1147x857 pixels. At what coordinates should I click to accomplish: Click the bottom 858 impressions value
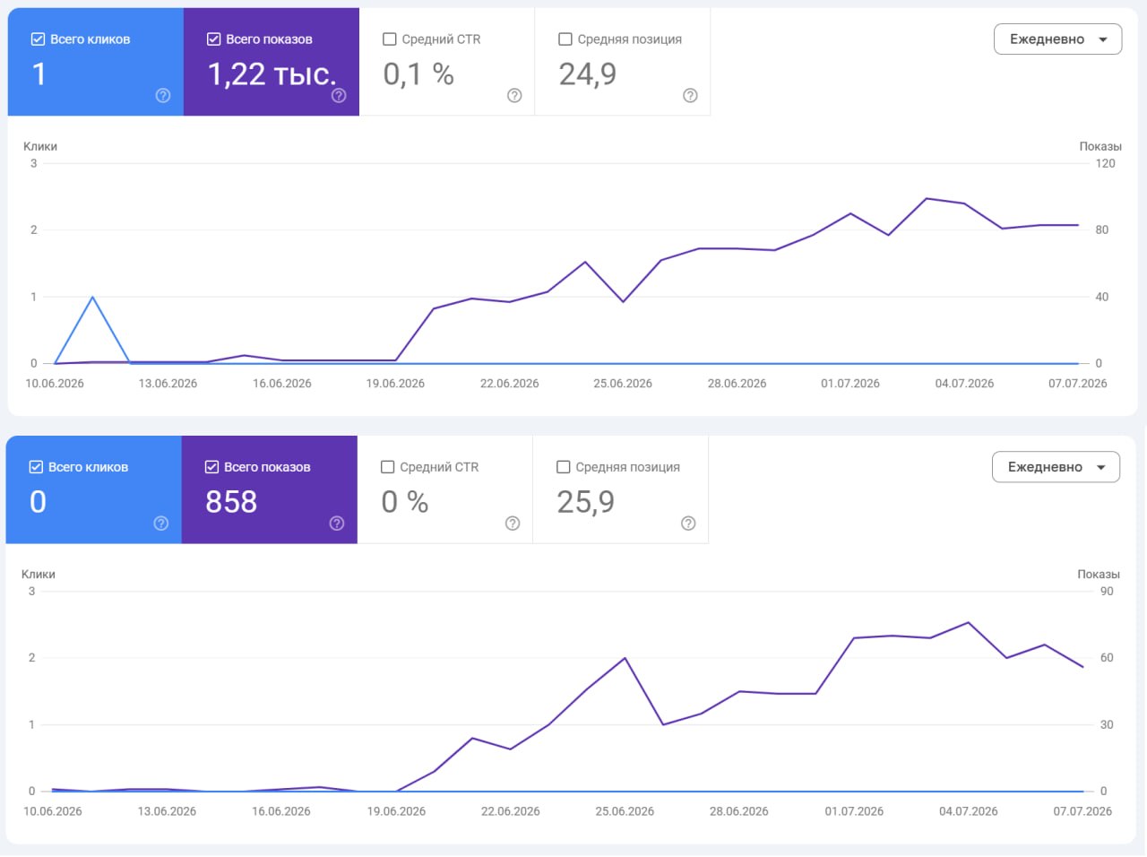pos(231,502)
